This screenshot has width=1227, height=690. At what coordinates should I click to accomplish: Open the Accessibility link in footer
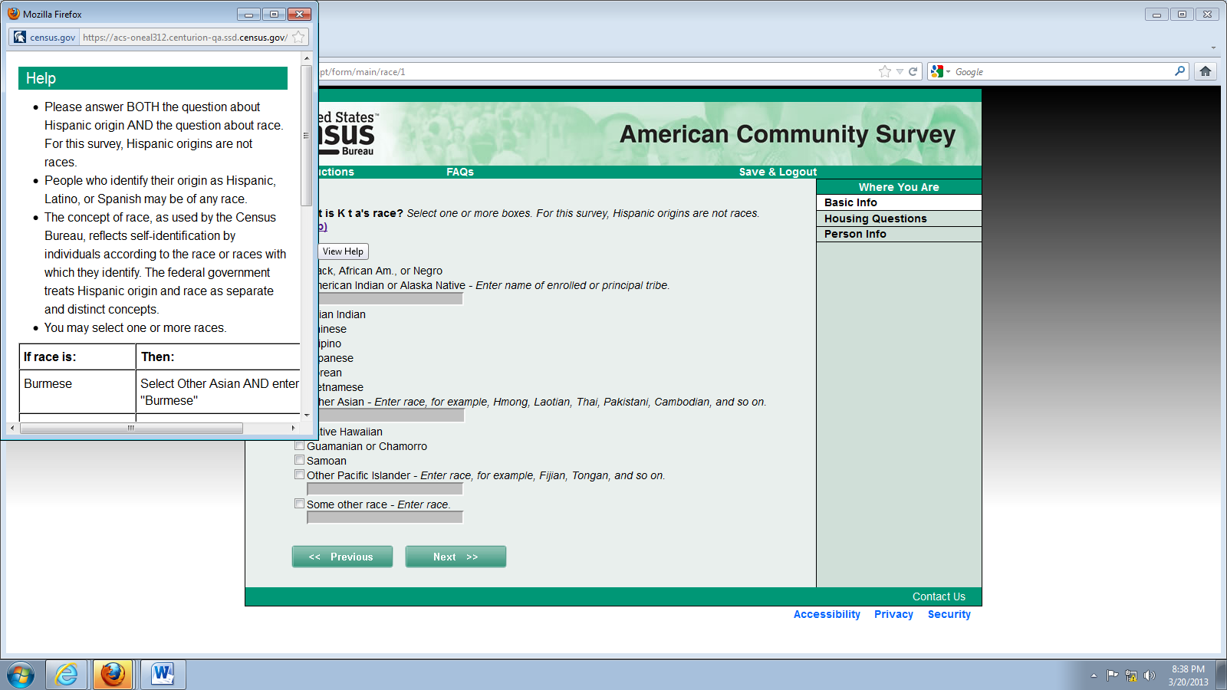pyautogui.click(x=827, y=614)
